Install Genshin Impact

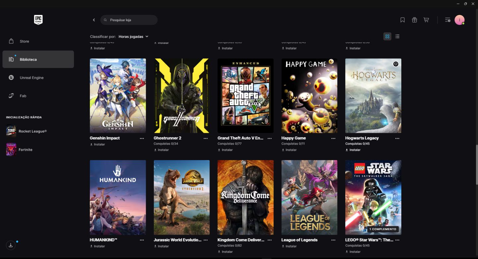[x=98, y=144]
